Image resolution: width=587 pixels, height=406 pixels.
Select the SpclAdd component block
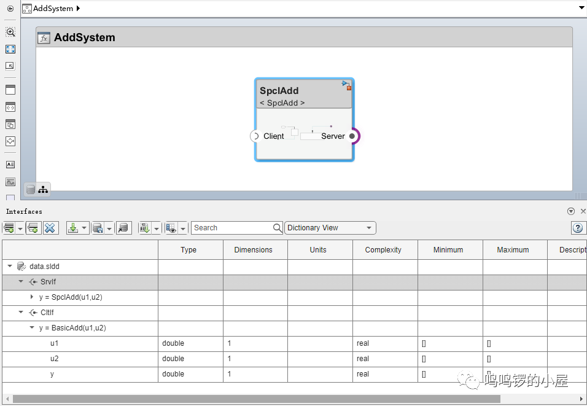[305, 120]
